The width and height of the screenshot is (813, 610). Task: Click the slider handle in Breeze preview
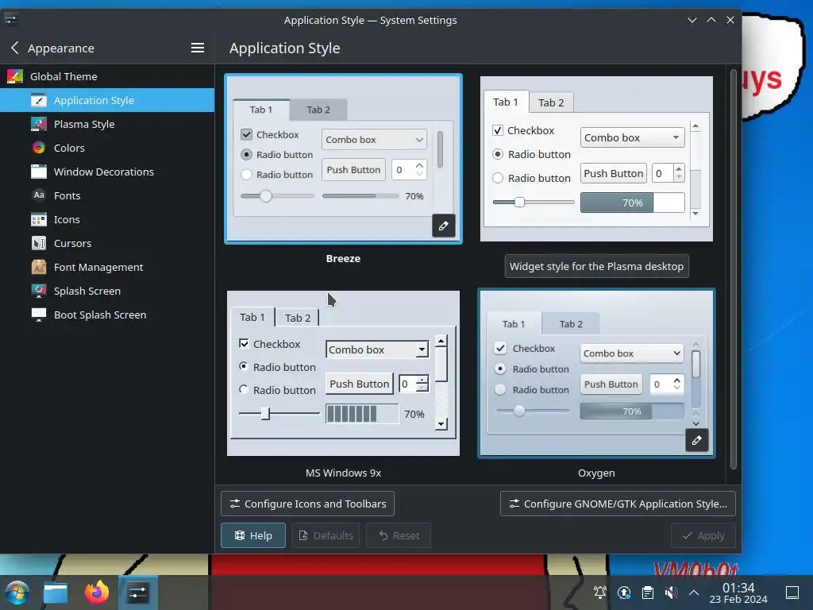pos(266,196)
